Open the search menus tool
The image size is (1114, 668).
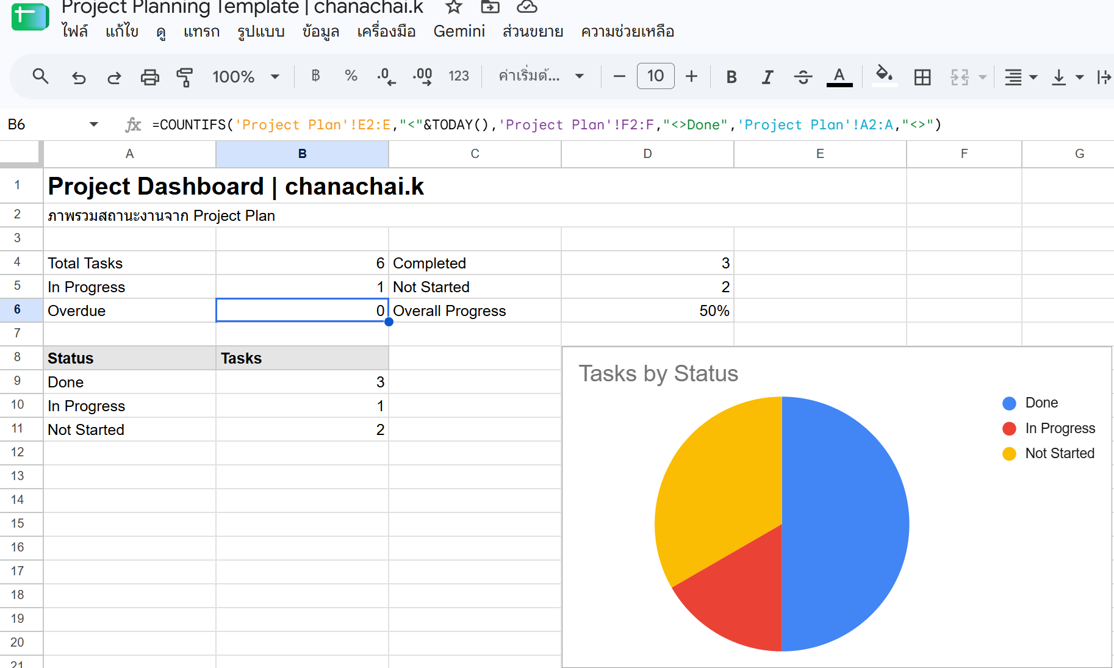(x=41, y=77)
